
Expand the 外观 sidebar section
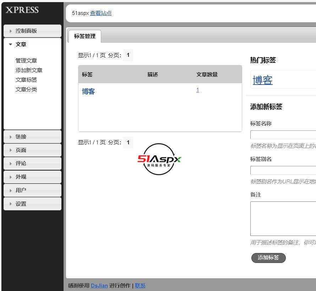coord(32,177)
